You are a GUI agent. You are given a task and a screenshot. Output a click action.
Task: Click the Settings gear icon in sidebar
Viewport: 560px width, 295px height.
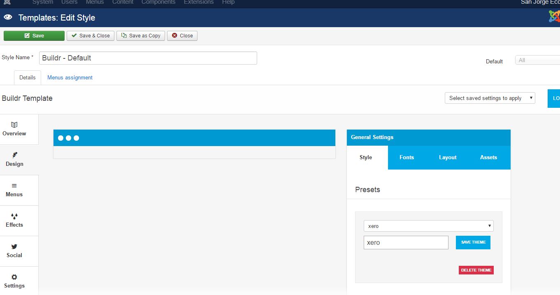[x=14, y=277]
